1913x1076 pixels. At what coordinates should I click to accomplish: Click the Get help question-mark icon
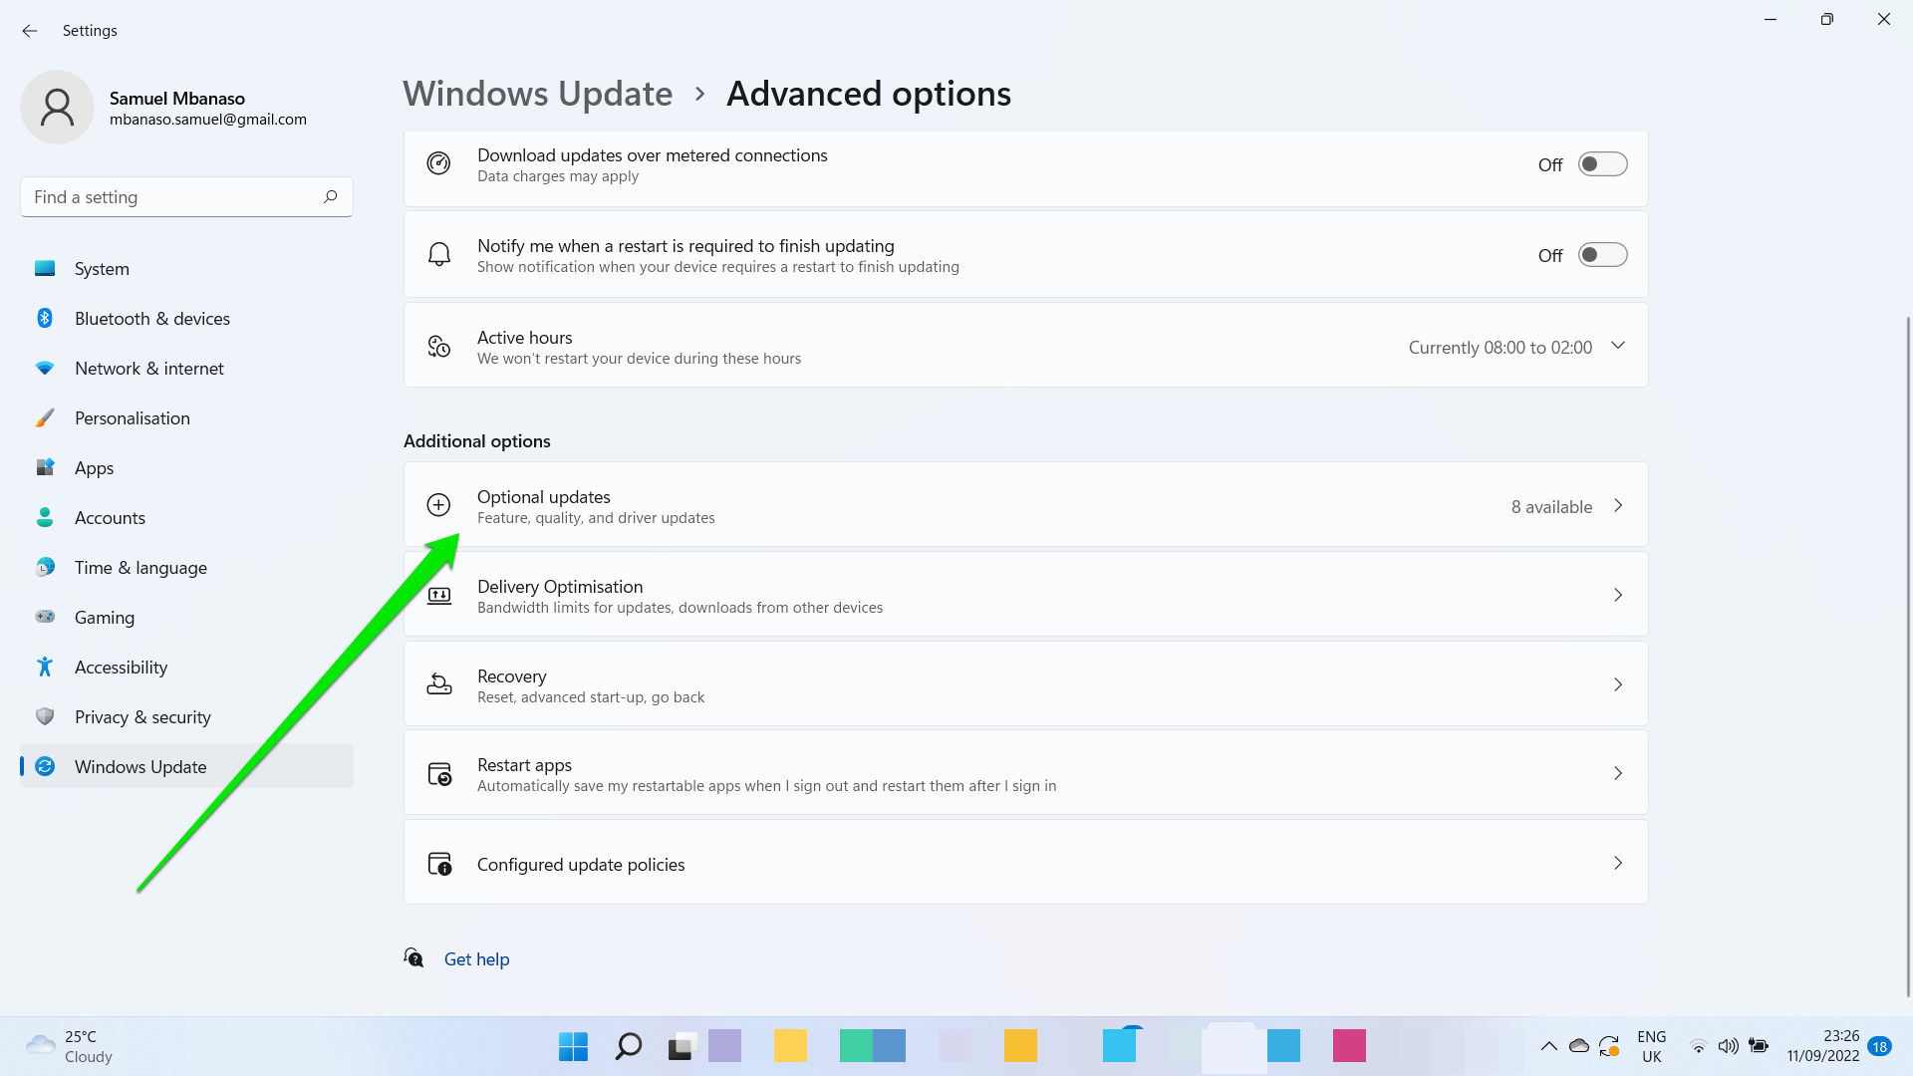coord(414,958)
